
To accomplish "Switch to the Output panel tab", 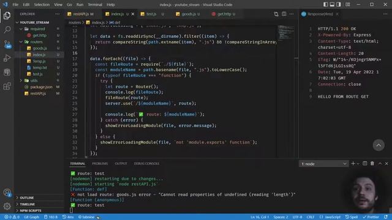I will tap(121, 164).
